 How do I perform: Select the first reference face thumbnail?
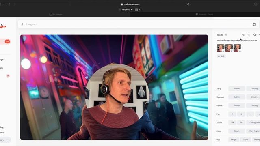(221, 48)
